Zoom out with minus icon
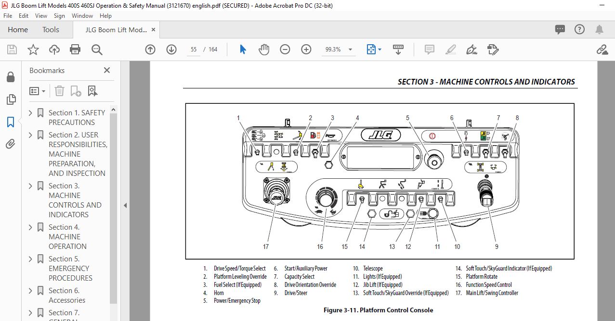The height and width of the screenshot is (321, 615). tap(285, 49)
